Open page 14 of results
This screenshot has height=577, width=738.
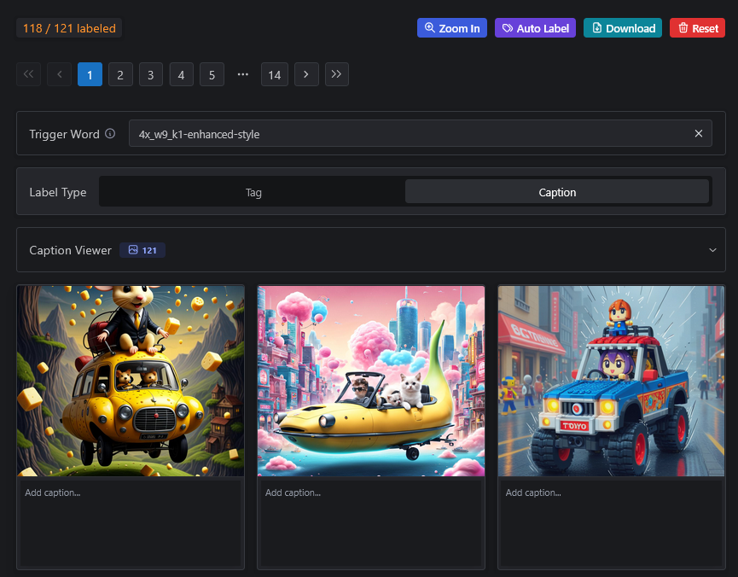coord(274,75)
